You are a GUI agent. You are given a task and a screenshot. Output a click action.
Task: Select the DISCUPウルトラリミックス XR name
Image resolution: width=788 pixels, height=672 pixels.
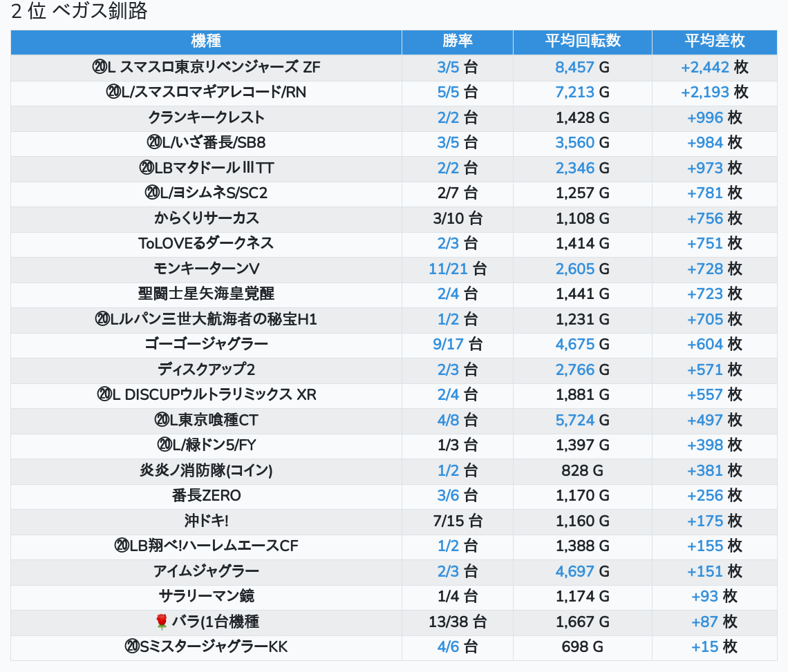221,395
